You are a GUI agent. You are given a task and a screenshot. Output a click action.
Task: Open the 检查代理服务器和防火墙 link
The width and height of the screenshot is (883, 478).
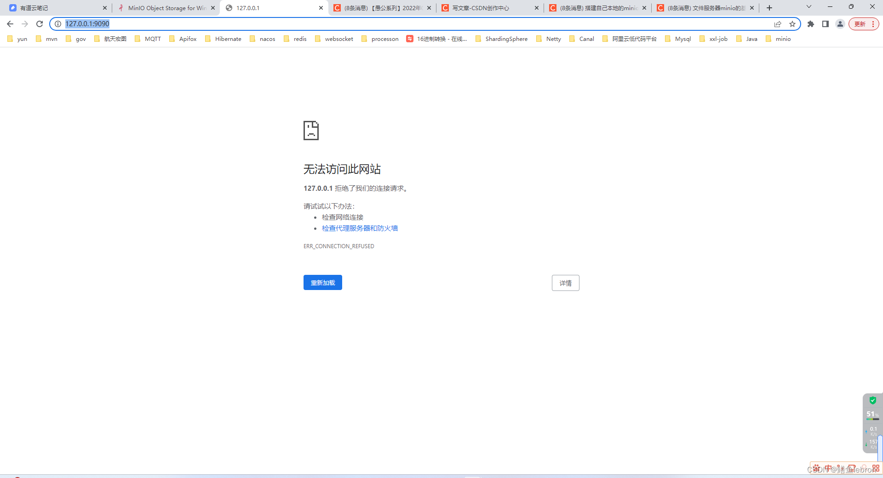click(x=359, y=228)
